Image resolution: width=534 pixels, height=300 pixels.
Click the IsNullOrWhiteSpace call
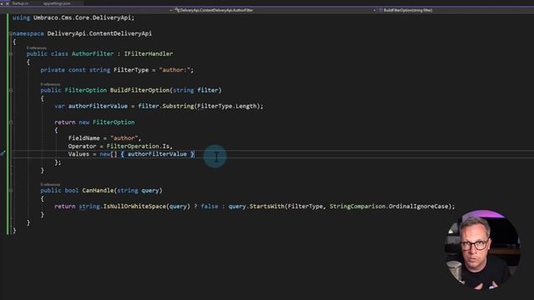coord(134,207)
